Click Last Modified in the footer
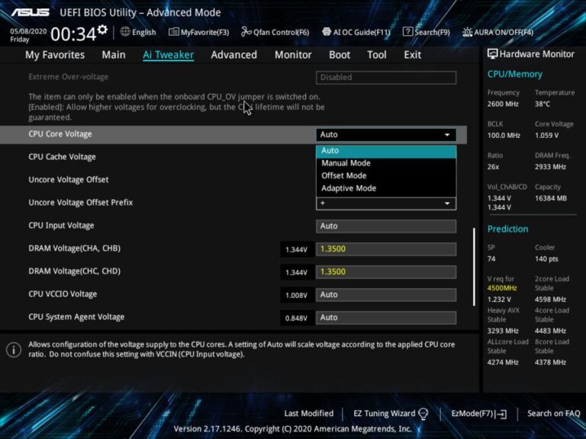Screen dimensions: 586x439 (x=309, y=414)
